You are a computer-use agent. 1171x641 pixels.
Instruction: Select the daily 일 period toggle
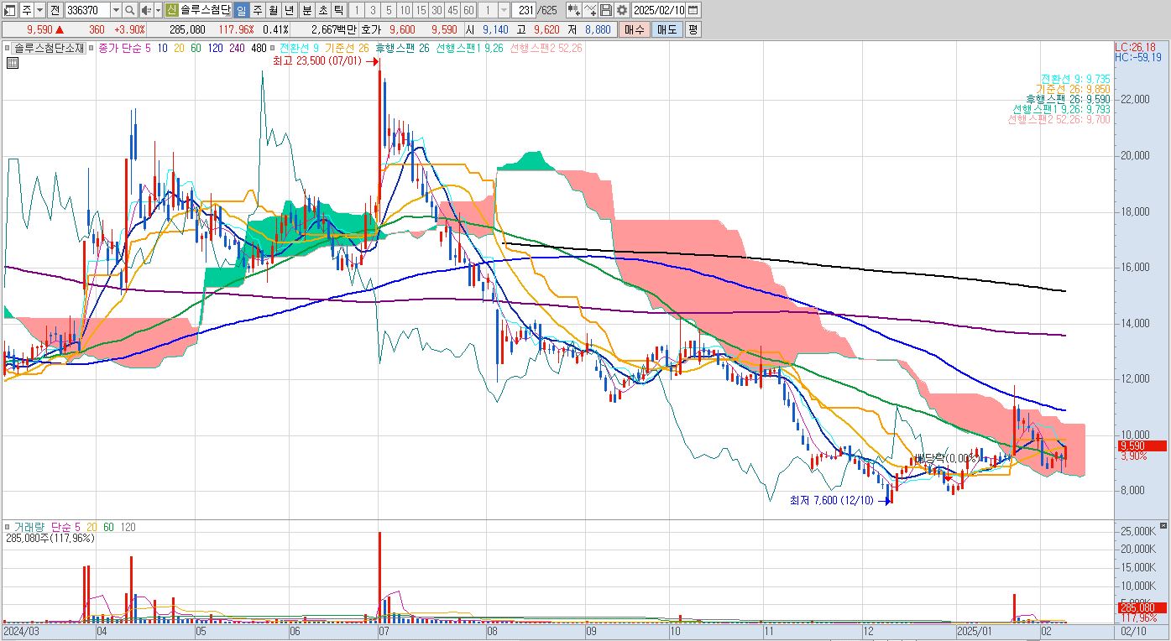click(241, 10)
